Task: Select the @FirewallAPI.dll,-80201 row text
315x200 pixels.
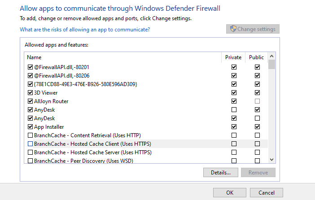Action: point(61,67)
